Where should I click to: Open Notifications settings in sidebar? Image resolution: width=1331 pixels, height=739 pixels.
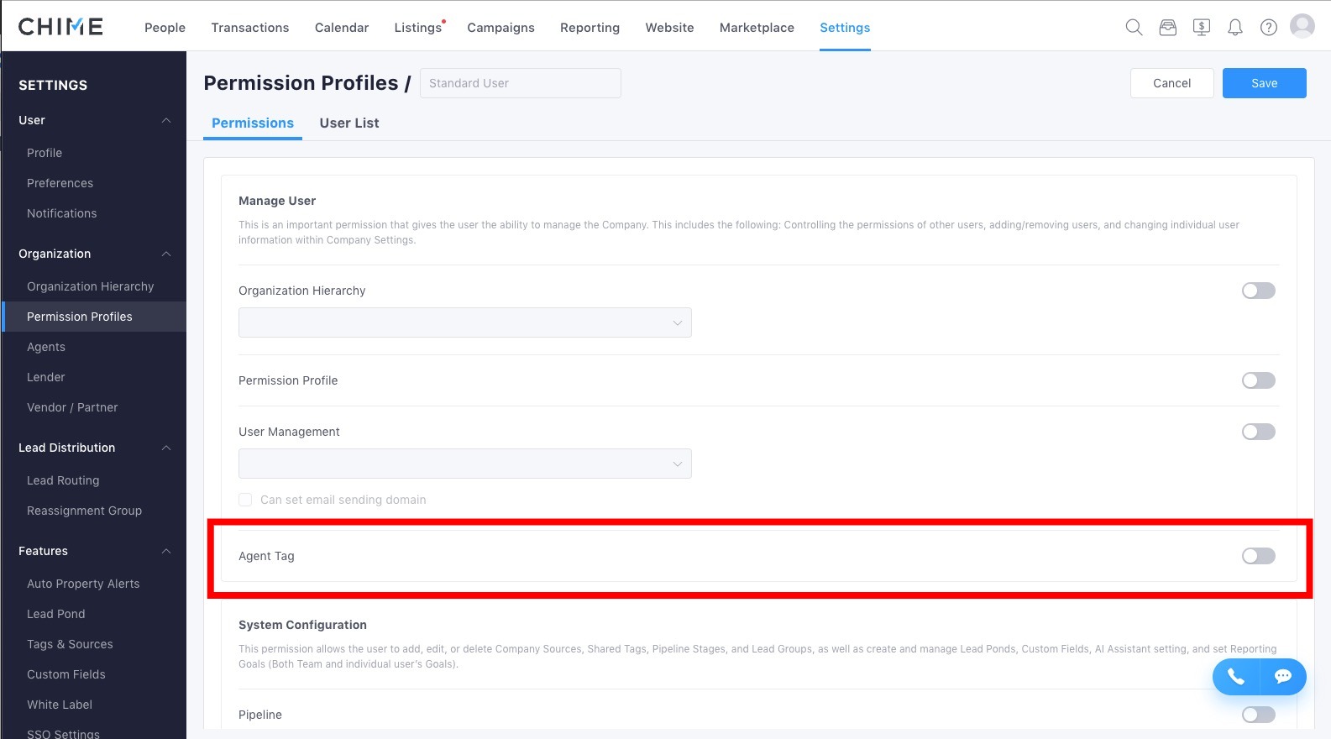coord(61,213)
